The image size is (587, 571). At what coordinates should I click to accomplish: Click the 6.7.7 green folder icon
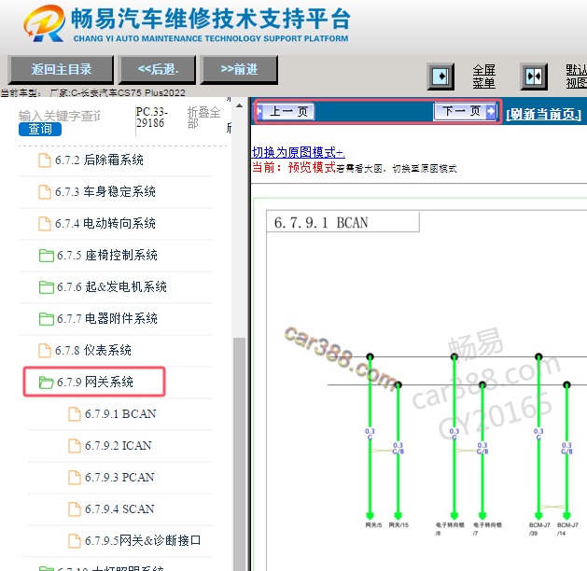point(47,319)
